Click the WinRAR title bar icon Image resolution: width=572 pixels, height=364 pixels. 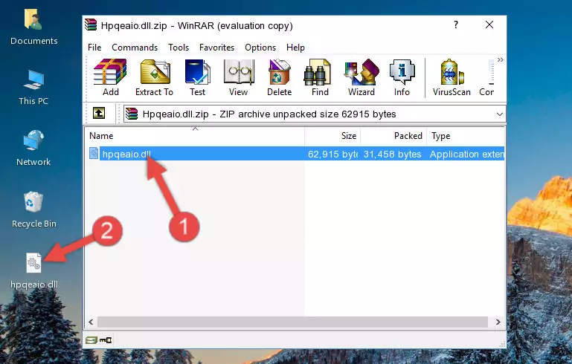pyautogui.click(x=91, y=25)
